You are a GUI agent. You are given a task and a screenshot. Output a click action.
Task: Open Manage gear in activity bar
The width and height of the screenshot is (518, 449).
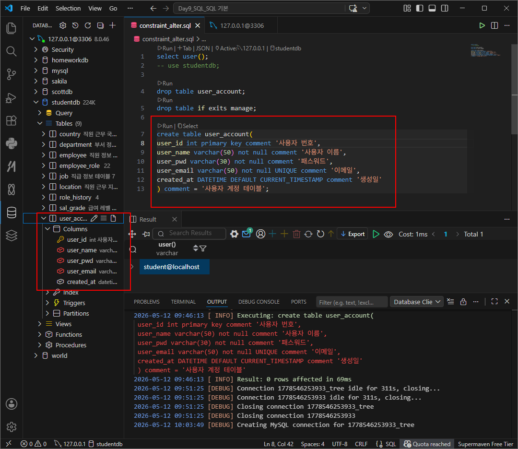pyautogui.click(x=11, y=427)
